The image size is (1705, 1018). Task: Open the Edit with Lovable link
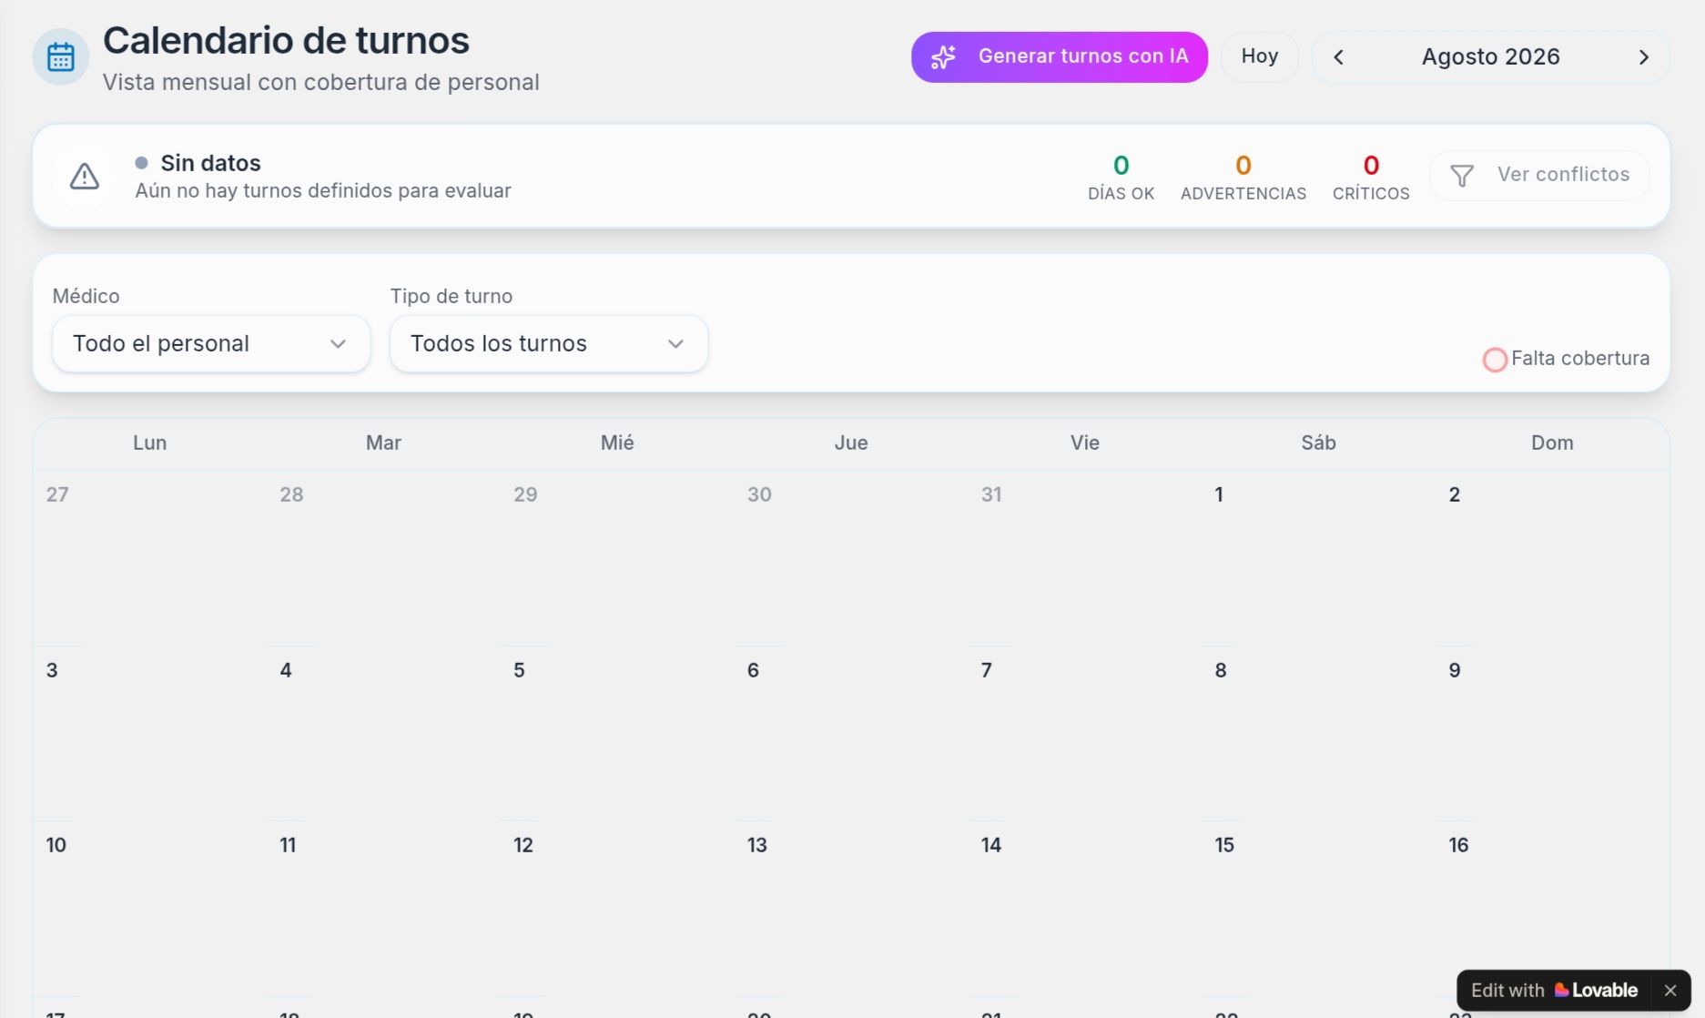pyautogui.click(x=1555, y=990)
